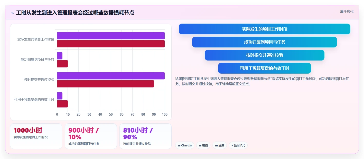
Task: Click the 漏斗转化 tag label
Action: (347, 11)
